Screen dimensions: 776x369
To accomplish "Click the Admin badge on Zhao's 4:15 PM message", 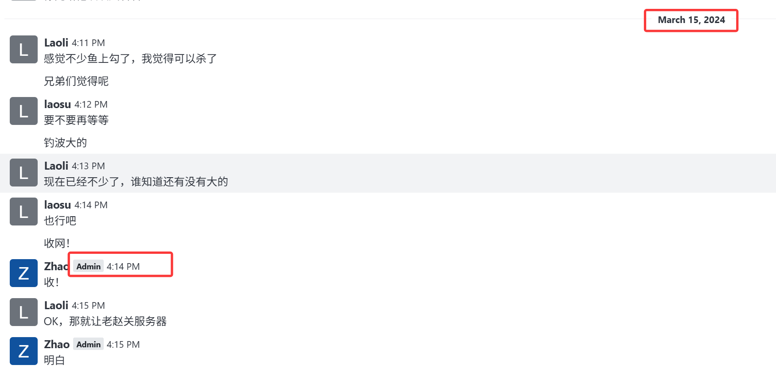I will tap(88, 344).
